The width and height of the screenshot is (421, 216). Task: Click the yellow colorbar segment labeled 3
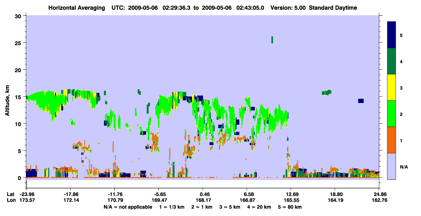pyautogui.click(x=392, y=87)
